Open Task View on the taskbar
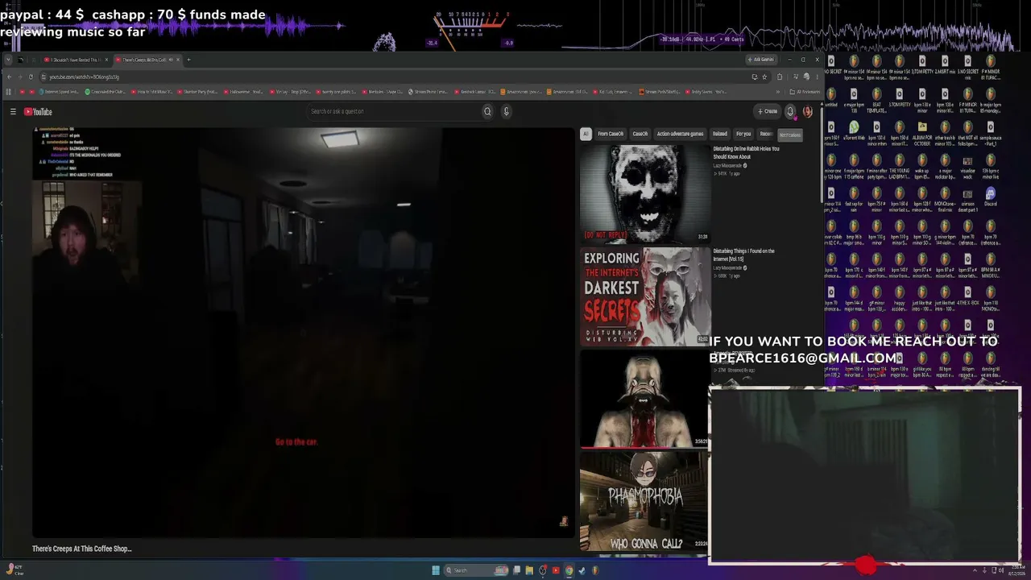Screen dimensions: 1031x580 516,570
